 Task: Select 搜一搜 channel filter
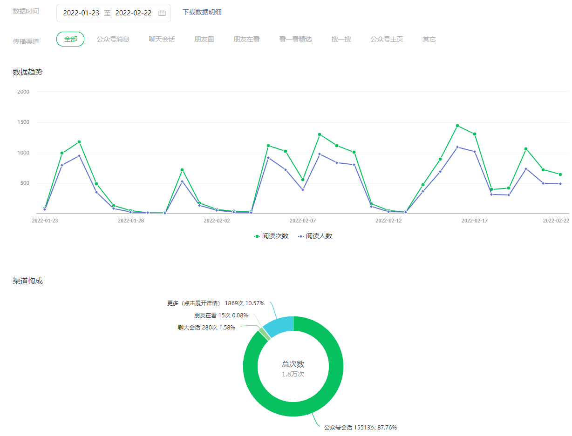341,39
